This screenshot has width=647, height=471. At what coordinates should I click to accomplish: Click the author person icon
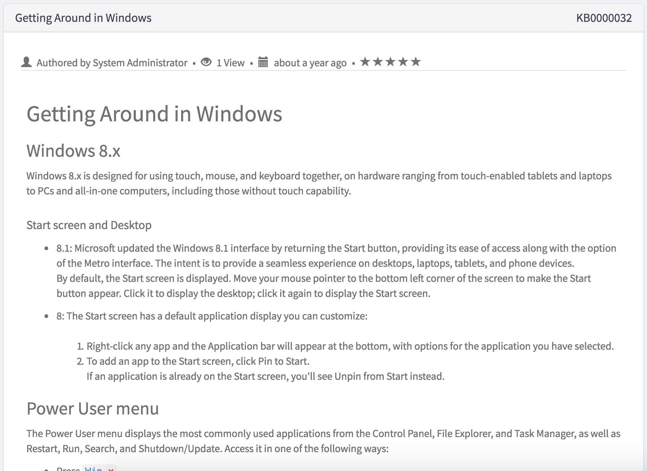[26, 62]
